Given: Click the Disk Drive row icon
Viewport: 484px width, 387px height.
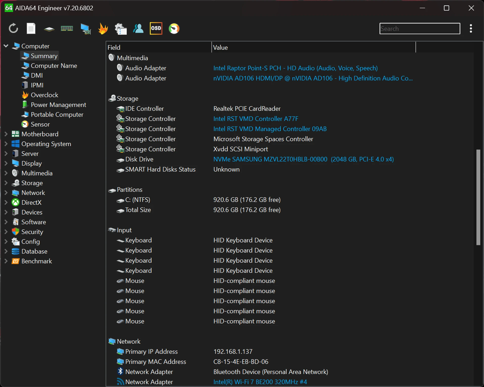Looking at the screenshot, I should click(120, 160).
